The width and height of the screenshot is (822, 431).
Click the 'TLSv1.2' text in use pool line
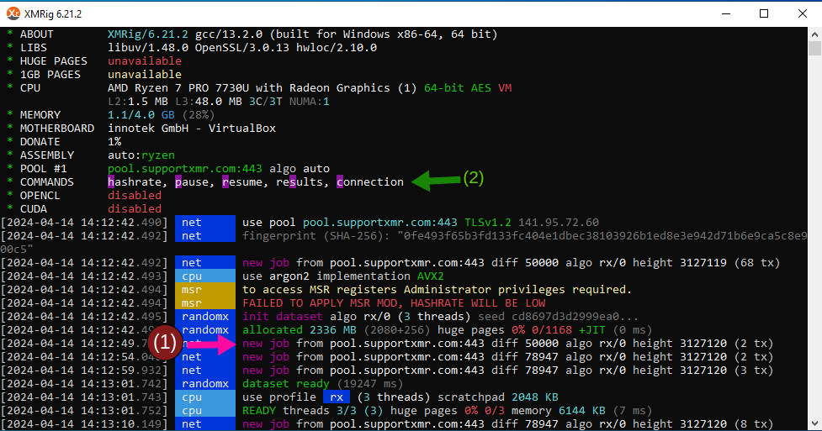click(488, 223)
